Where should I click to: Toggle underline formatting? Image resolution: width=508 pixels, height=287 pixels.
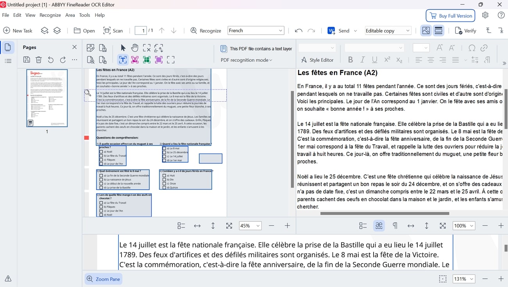[375, 60]
